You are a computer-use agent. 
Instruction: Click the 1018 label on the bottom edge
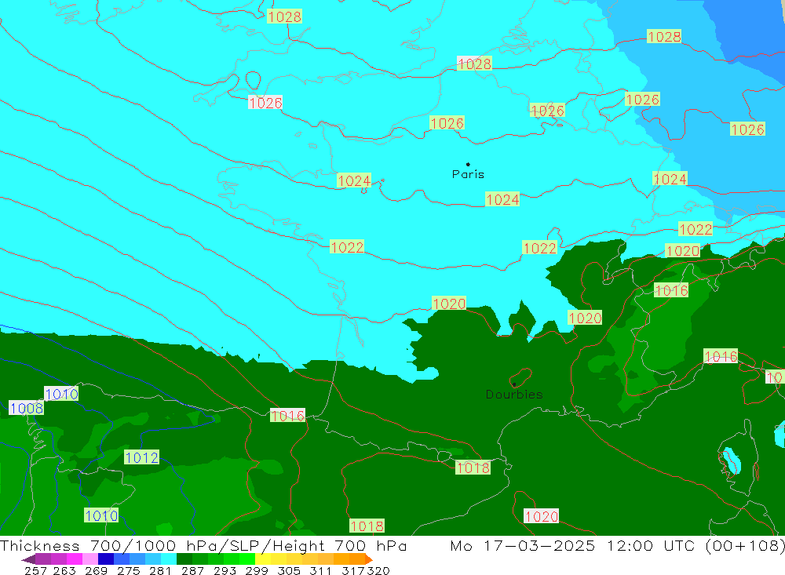(x=367, y=526)
